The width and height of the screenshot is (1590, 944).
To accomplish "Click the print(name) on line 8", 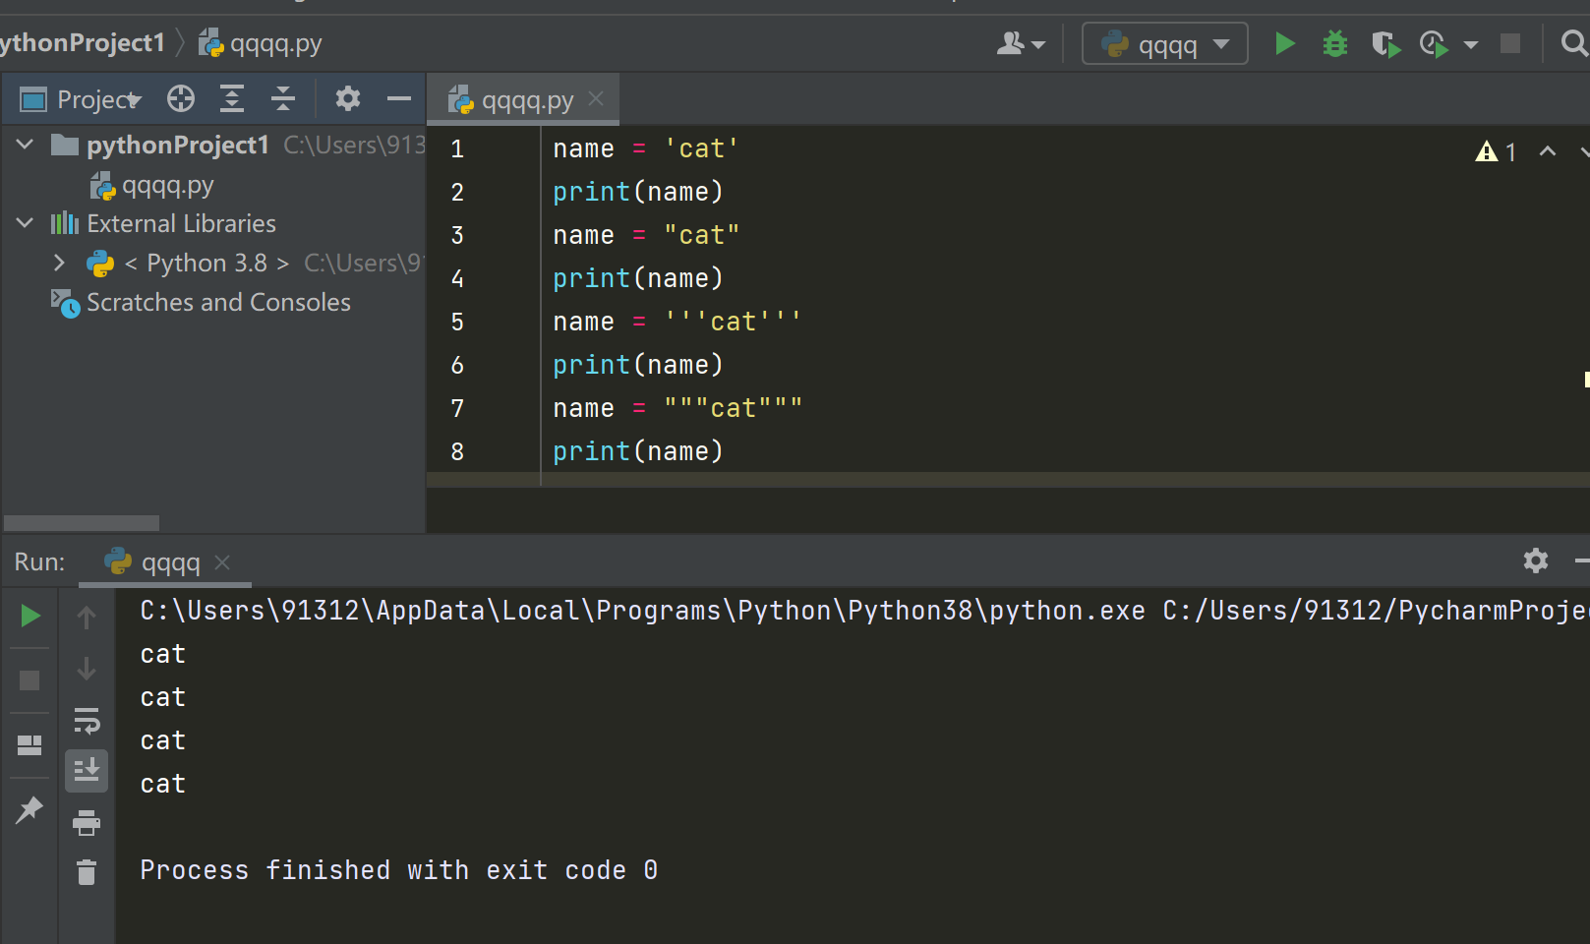I will 637,451.
